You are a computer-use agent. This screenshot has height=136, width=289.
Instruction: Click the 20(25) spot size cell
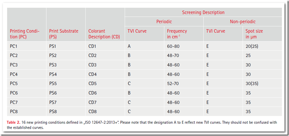pyautogui.click(x=252, y=46)
